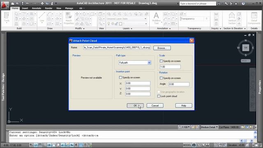Click the command line down scroll arrow
Image resolution: width=263 pixels, height=148 pixels.
pos(255,137)
